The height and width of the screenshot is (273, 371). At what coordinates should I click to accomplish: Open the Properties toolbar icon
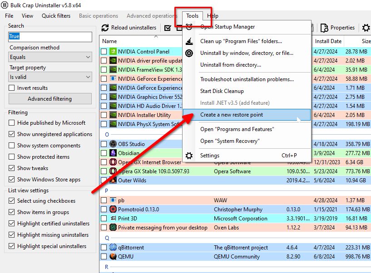(324, 28)
